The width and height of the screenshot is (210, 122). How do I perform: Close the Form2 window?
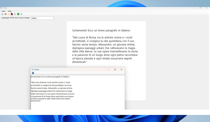tap(122, 70)
